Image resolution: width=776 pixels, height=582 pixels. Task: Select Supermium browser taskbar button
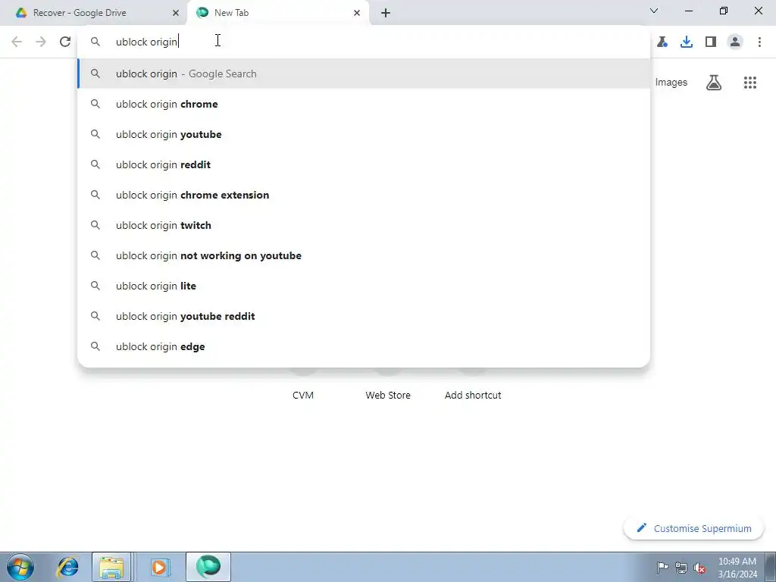click(208, 567)
